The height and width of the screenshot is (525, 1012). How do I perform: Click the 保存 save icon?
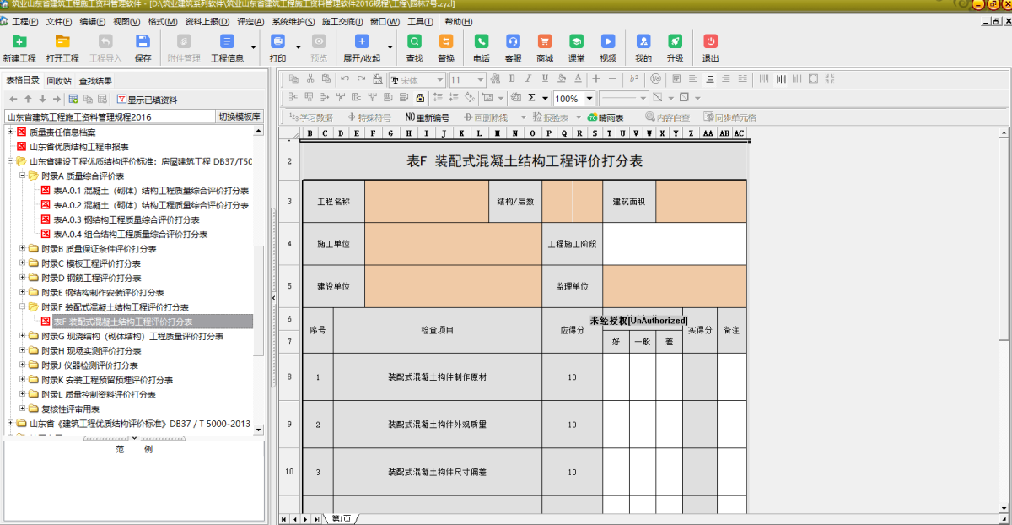pyautogui.click(x=142, y=47)
